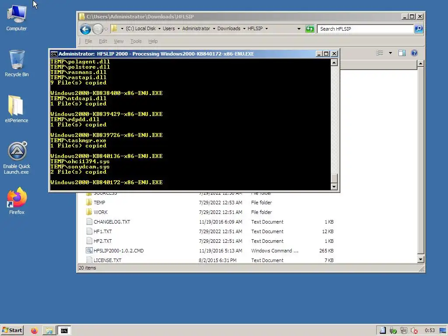Launch Firefox from the taskbar
The image size is (448, 336).
(x=34, y=331)
